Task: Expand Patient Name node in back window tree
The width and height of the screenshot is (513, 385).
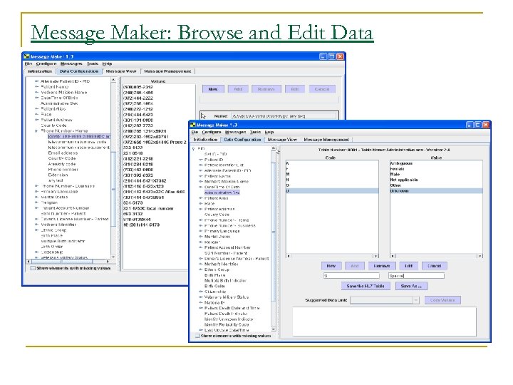Action: (36, 87)
